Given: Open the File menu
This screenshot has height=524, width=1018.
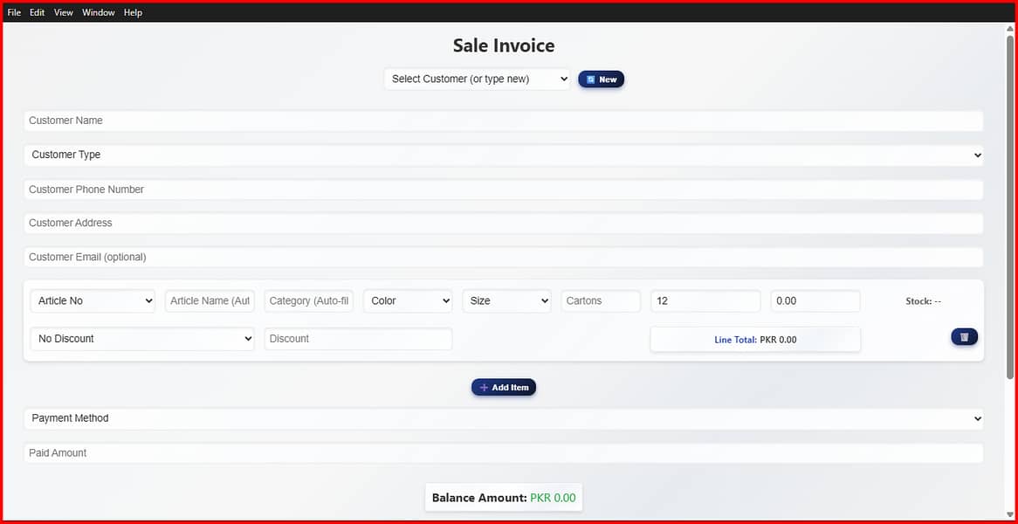Looking at the screenshot, I should click(x=13, y=11).
